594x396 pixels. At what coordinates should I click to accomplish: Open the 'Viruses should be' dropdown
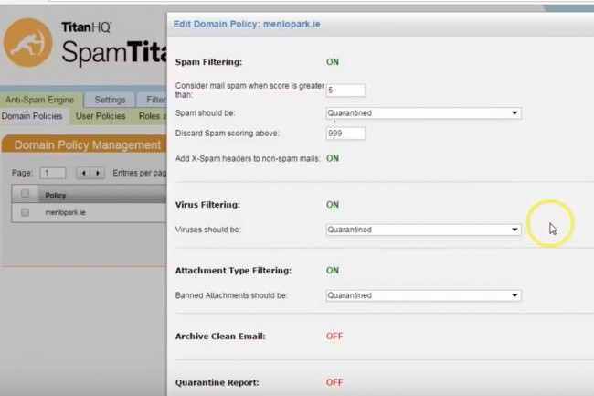tap(423, 230)
